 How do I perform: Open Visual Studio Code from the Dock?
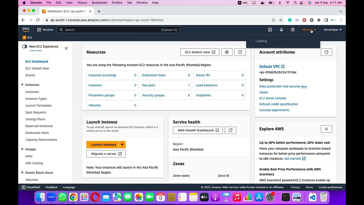313,197
